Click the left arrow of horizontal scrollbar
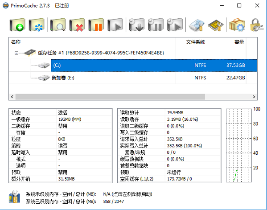 12,97
